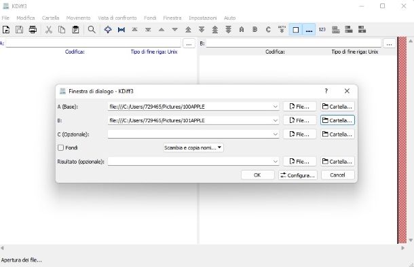Click Cancel in the dialog
This screenshot has width=414, height=267.
click(338, 175)
